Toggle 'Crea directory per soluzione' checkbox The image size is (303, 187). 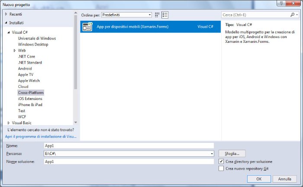click(x=221, y=161)
